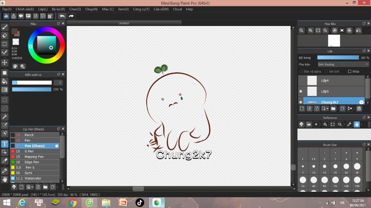Click the Redo arrow in the top toolbar
The image size is (371, 208).
pos(71,16)
